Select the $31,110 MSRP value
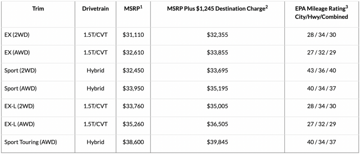 [133, 35]
